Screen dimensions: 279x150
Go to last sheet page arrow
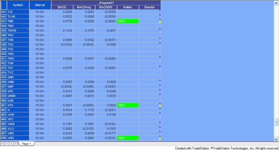point(16,144)
